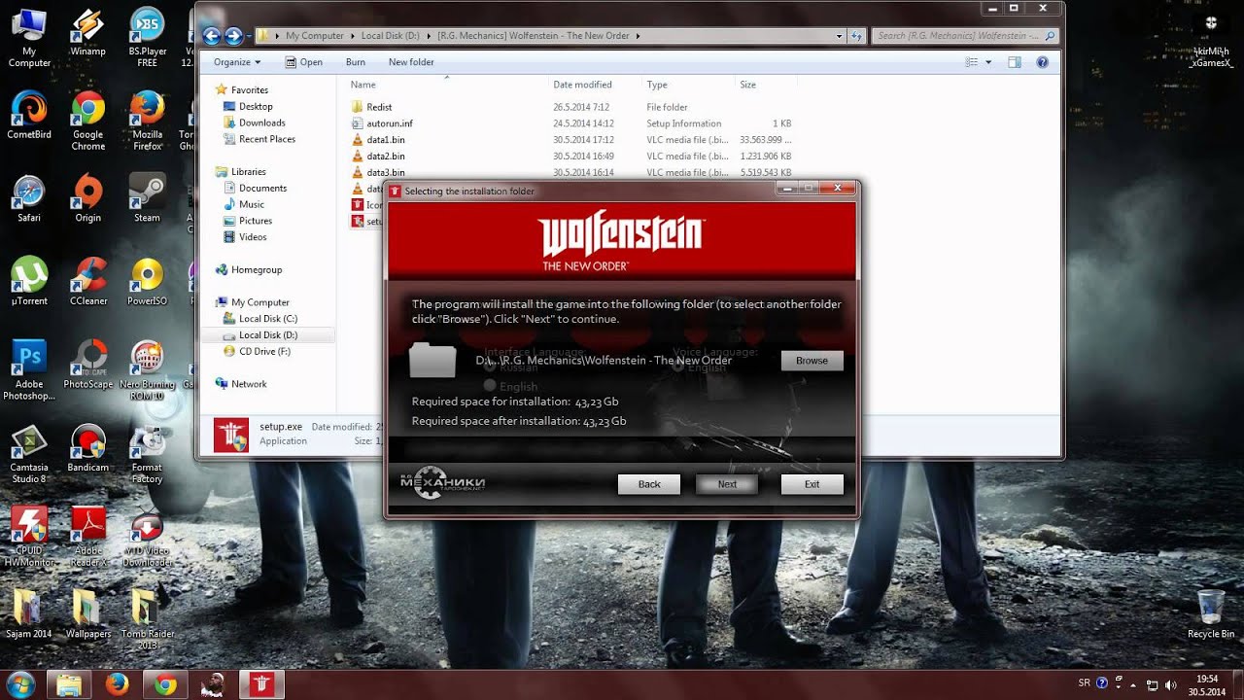
Task: Launch PowerISO desktop shortcut
Action: 147,282
